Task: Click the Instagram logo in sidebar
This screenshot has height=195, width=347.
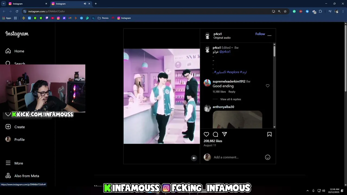Action: (x=17, y=34)
